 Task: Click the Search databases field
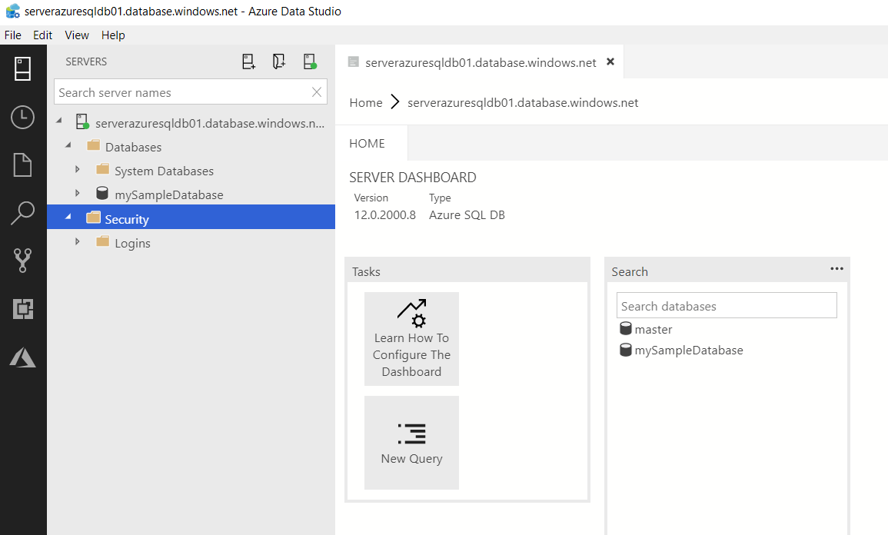(727, 305)
